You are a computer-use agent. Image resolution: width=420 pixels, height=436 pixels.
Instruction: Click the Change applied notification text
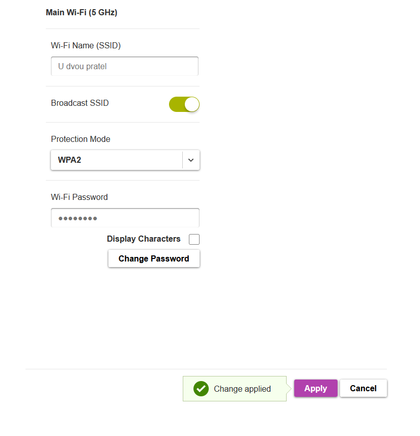pos(242,389)
